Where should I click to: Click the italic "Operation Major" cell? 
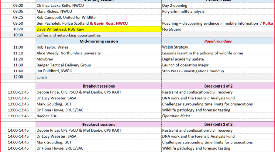tap(176, 116)
